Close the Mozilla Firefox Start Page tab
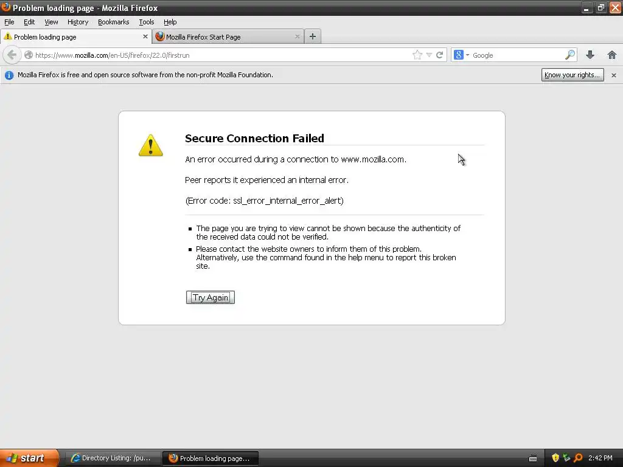The image size is (623, 467). [297, 36]
